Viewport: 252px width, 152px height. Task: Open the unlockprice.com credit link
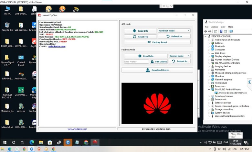[57, 46]
